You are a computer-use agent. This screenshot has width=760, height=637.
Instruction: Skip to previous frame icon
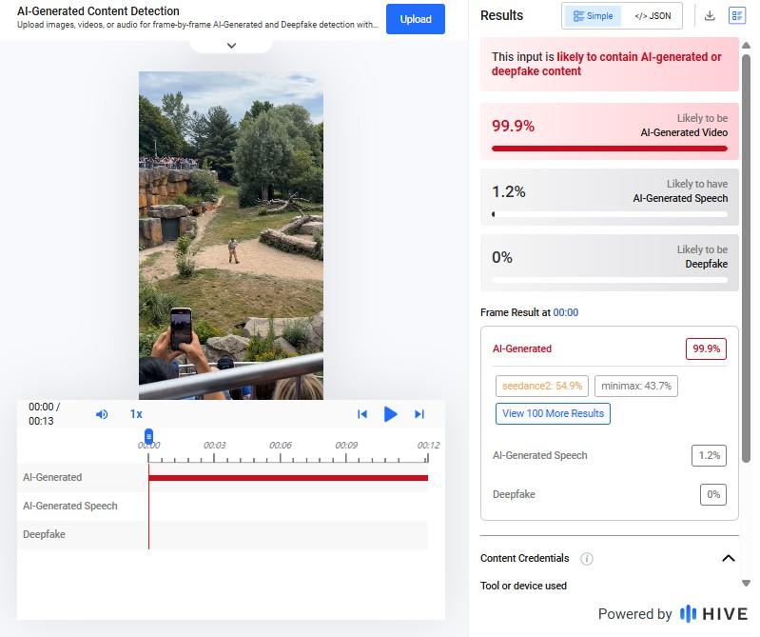[362, 414]
